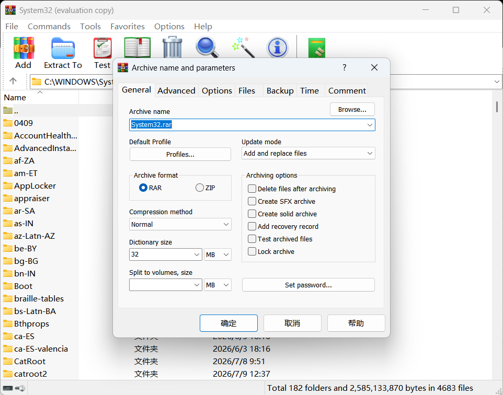Close the Archive name and parameters dialog
This screenshot has width=503, height=395.
coord(374,67)
